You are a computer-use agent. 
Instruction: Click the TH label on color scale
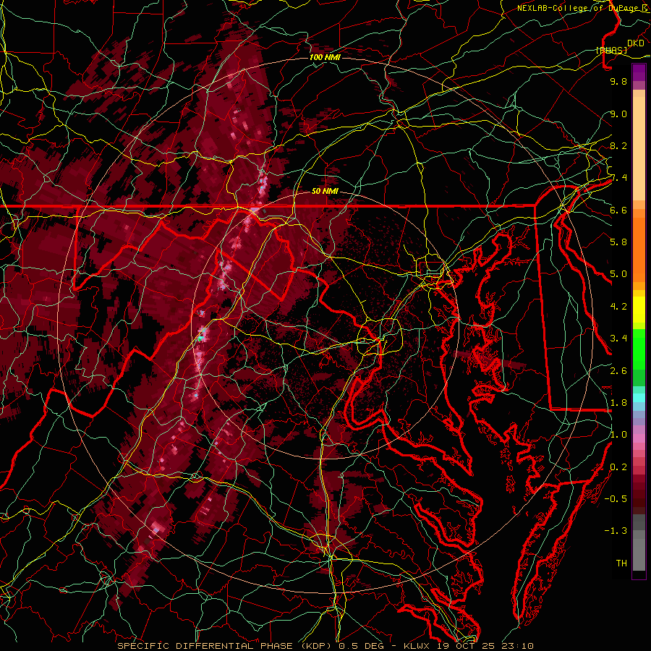[x=621, y=563]
